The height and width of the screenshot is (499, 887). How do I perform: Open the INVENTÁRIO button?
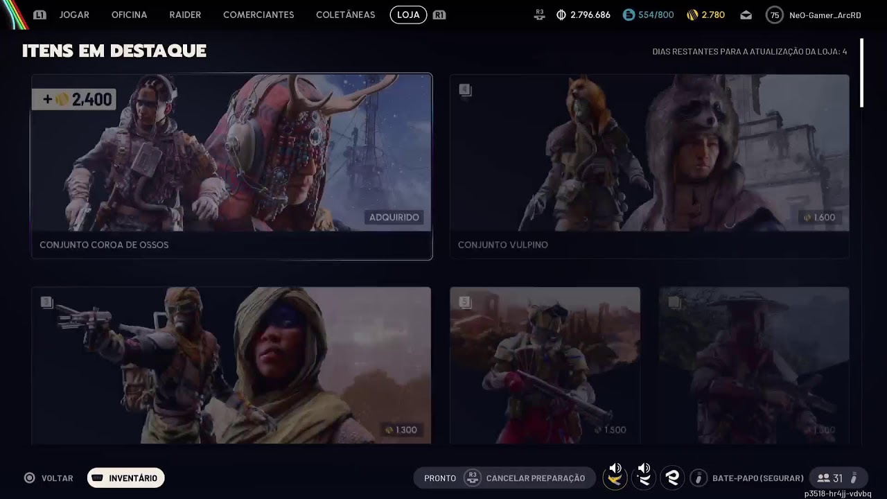[x=125, y=478]
